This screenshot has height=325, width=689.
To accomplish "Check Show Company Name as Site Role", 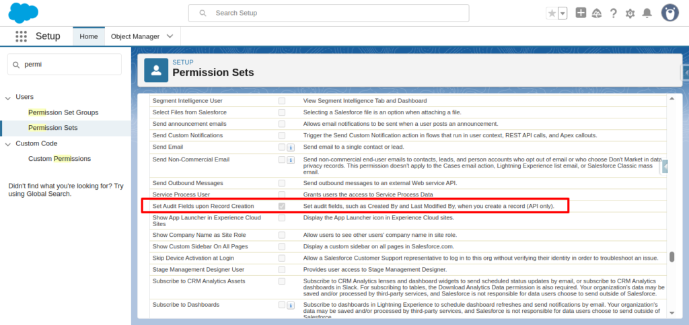I will pos(282,235).
